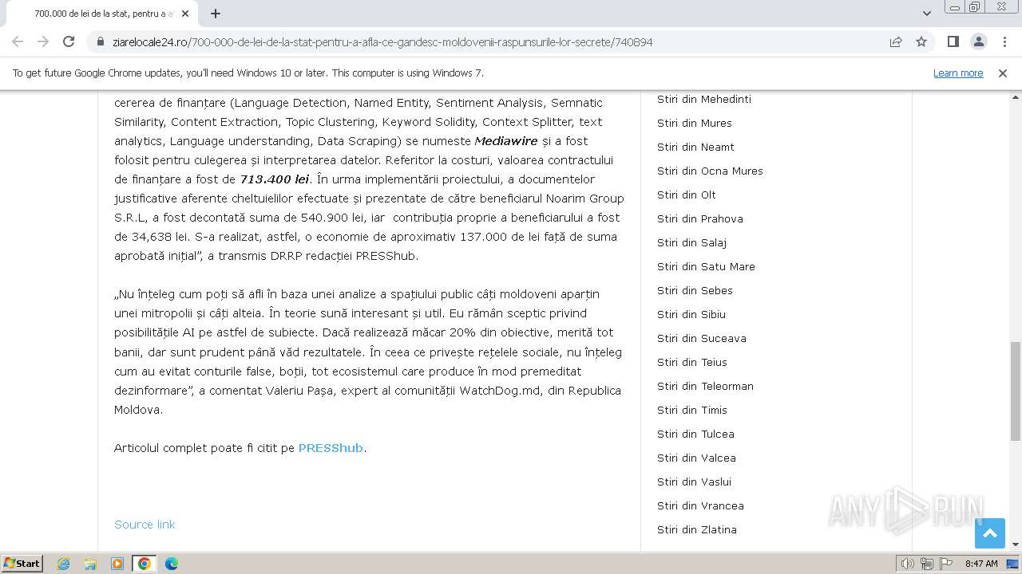Open Stiri din Zlatina
1022x574 pixels.
[697, 529]
